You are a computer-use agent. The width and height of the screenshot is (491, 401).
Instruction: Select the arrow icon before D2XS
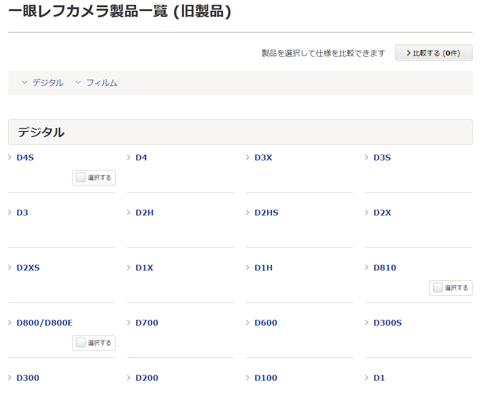pos(10,268)
